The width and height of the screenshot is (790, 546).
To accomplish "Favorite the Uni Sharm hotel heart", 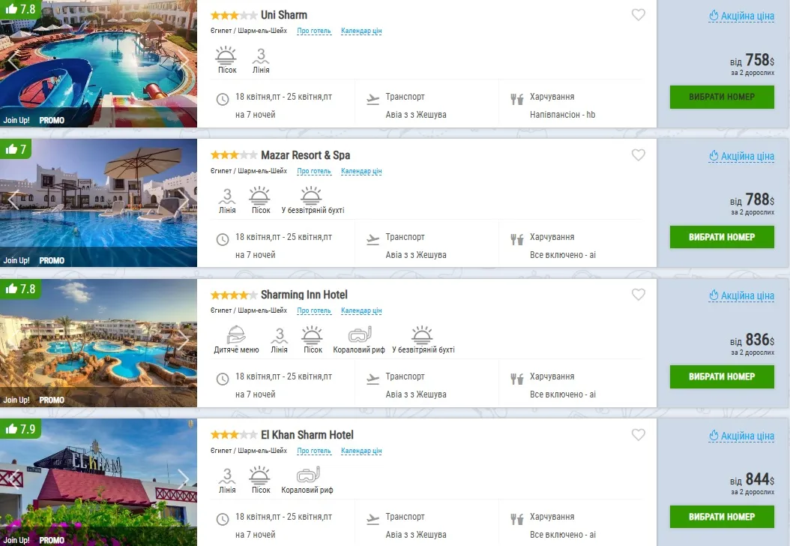I will tap(638, 15).
